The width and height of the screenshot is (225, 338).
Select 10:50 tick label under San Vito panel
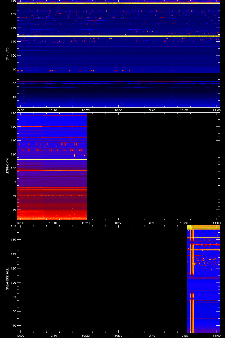click(x=184, y=110)
